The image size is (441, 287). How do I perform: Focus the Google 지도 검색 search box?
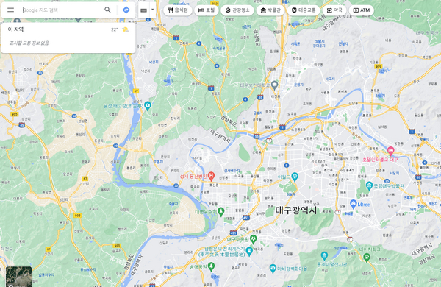pyautogui.click(x=62, y=10)
